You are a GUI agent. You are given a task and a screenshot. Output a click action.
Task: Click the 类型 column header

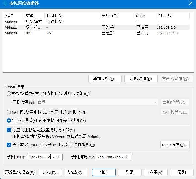tap(34, 16)
